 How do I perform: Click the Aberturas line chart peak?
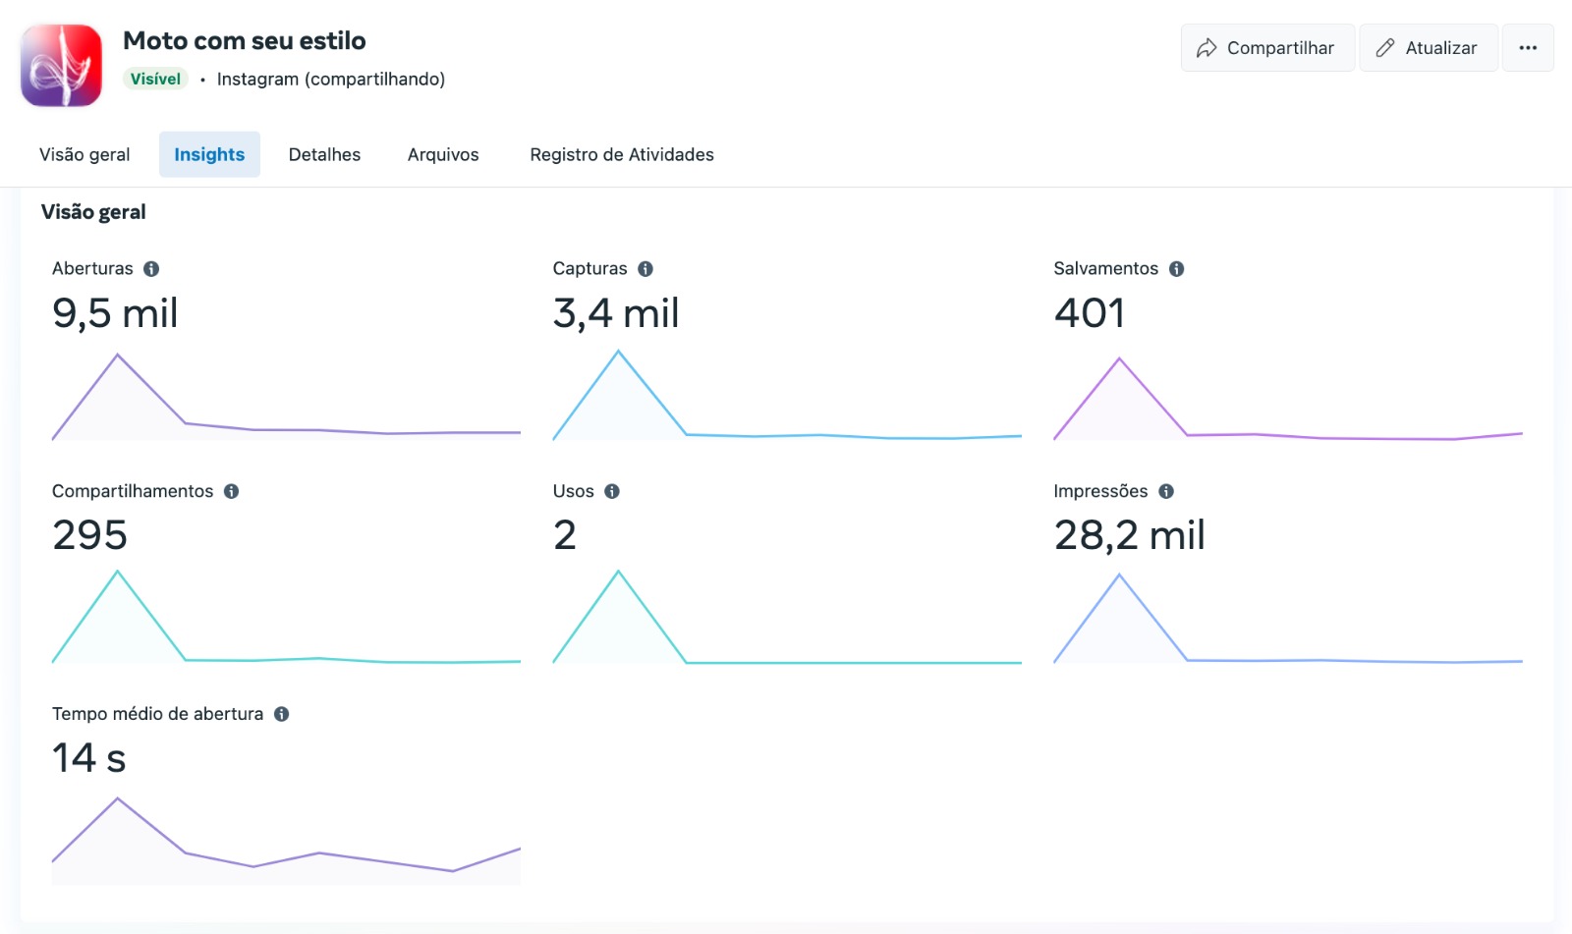(118, 357)
